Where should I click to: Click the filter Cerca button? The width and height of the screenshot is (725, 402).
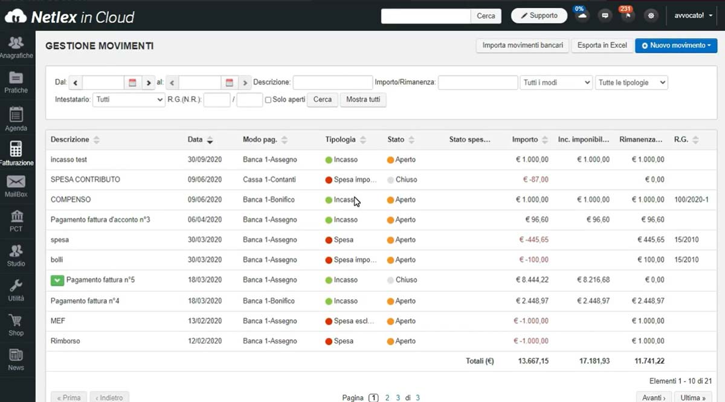tap(323, 99)
